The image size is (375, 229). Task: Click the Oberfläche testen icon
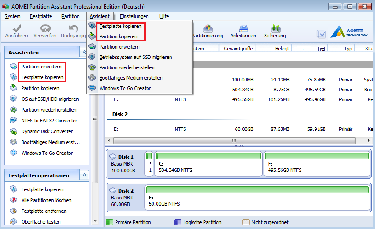[x=14, y=221]
